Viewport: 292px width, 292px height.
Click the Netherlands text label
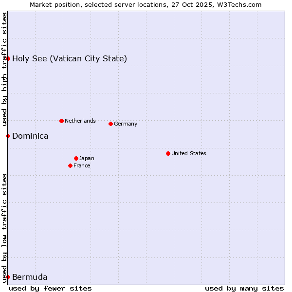click(80, 121)
